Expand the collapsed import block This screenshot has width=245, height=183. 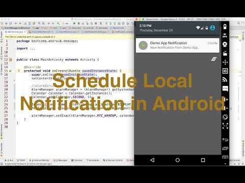32,49
